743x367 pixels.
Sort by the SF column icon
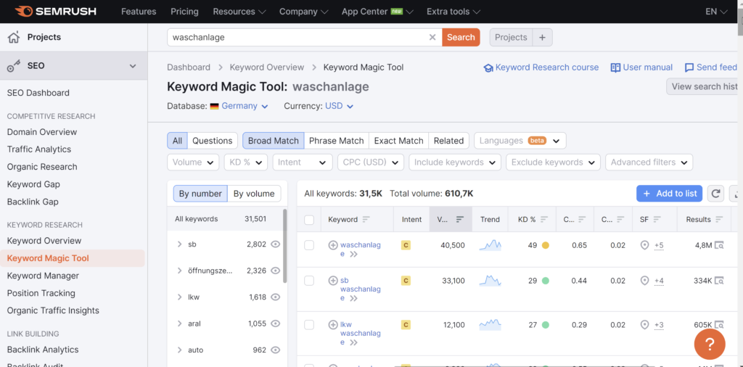click(x=657, y=219)
